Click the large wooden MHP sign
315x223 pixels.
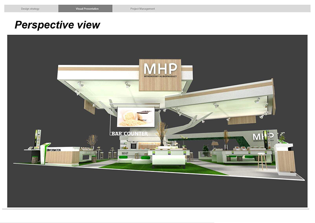coord(160,74)
